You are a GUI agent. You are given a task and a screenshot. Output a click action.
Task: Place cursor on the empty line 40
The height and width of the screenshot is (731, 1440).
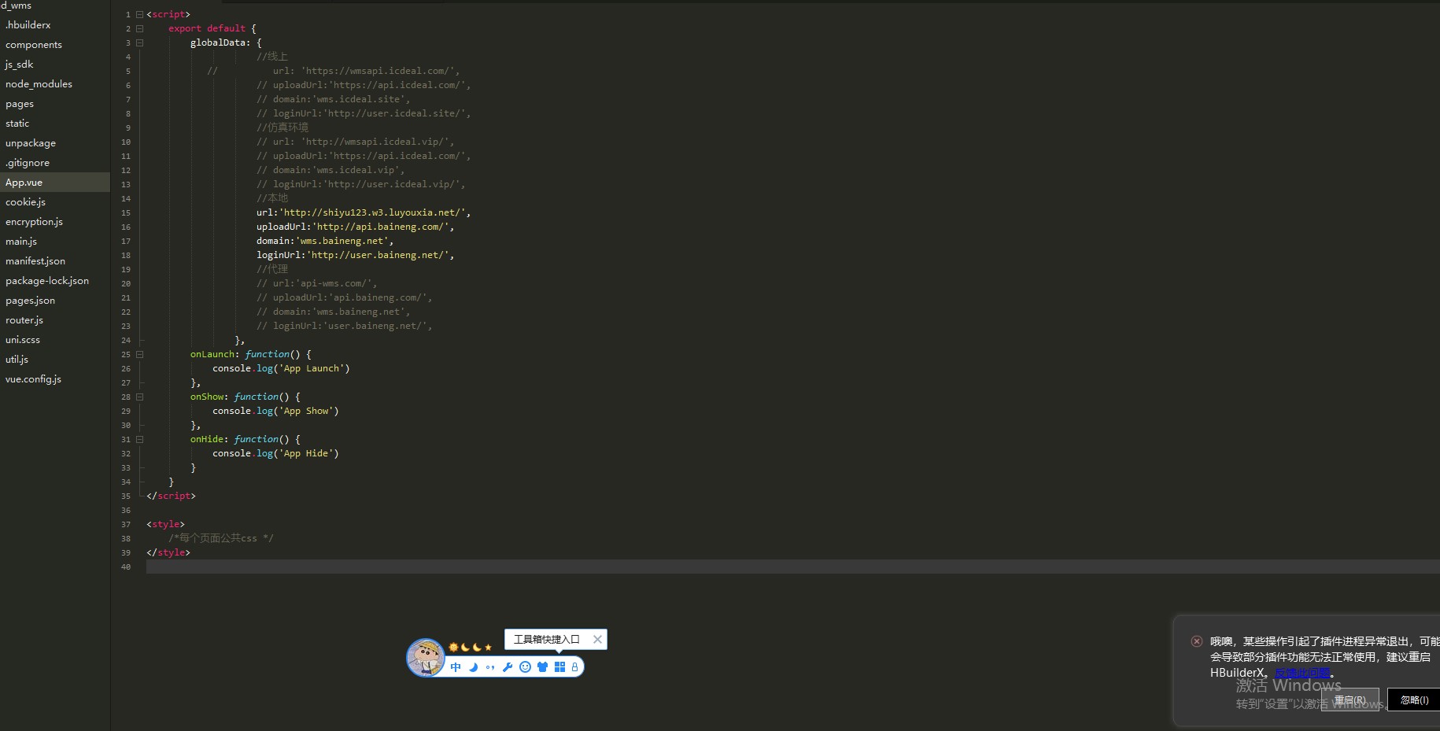792,567
